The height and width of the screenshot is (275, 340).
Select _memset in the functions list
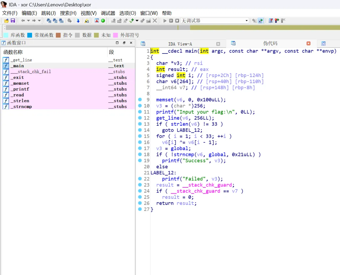[x=68, y=83]
